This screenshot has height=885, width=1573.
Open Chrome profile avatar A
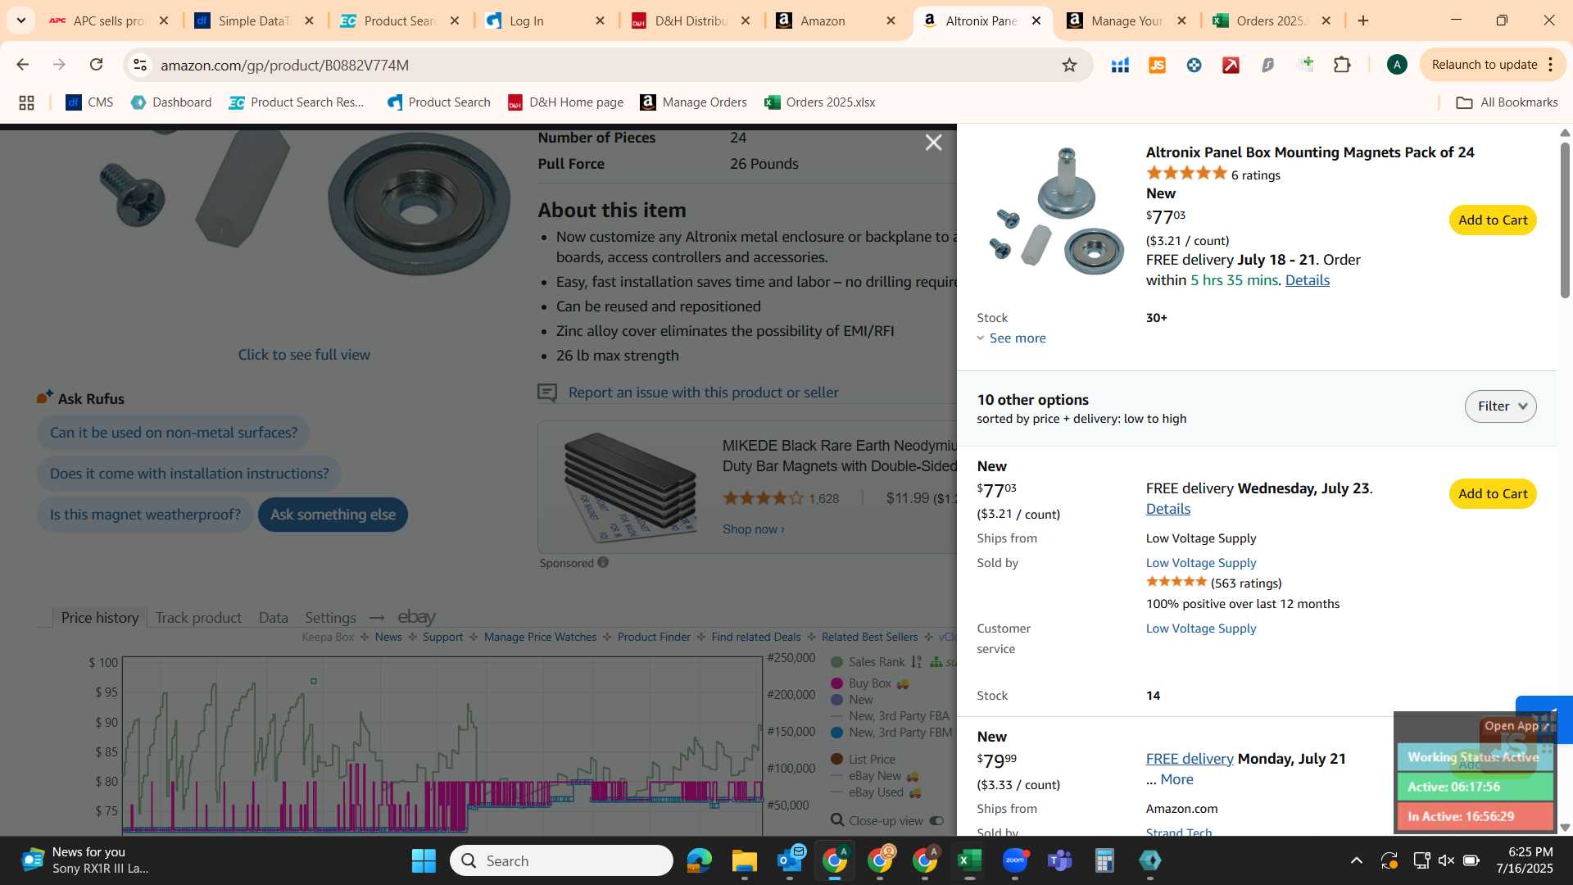pyautogui.click(x=1397, y=65)
